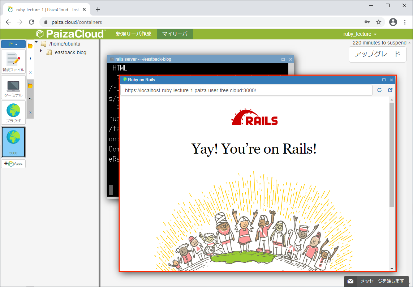The width and height of the screenshot is (413, 287).
Task: Select the ruby-lecture-1 PaizaCloud tab
Action: 47,9
